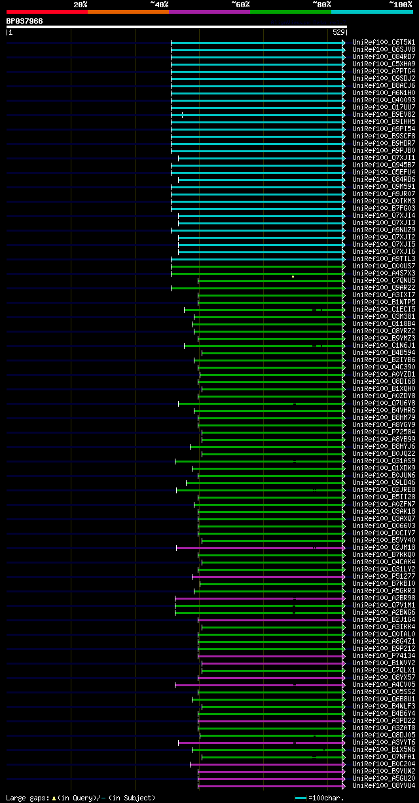419x803 pixels.
Task: Open hit UniRef100_Q9M591
Action: point(384,186)
